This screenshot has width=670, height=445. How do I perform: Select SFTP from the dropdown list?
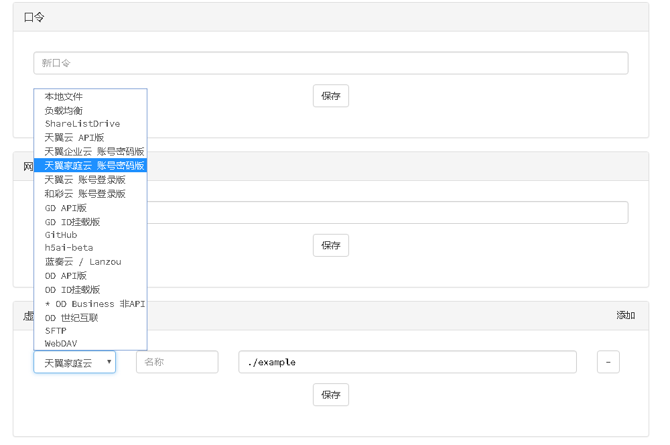click(90, 331)
